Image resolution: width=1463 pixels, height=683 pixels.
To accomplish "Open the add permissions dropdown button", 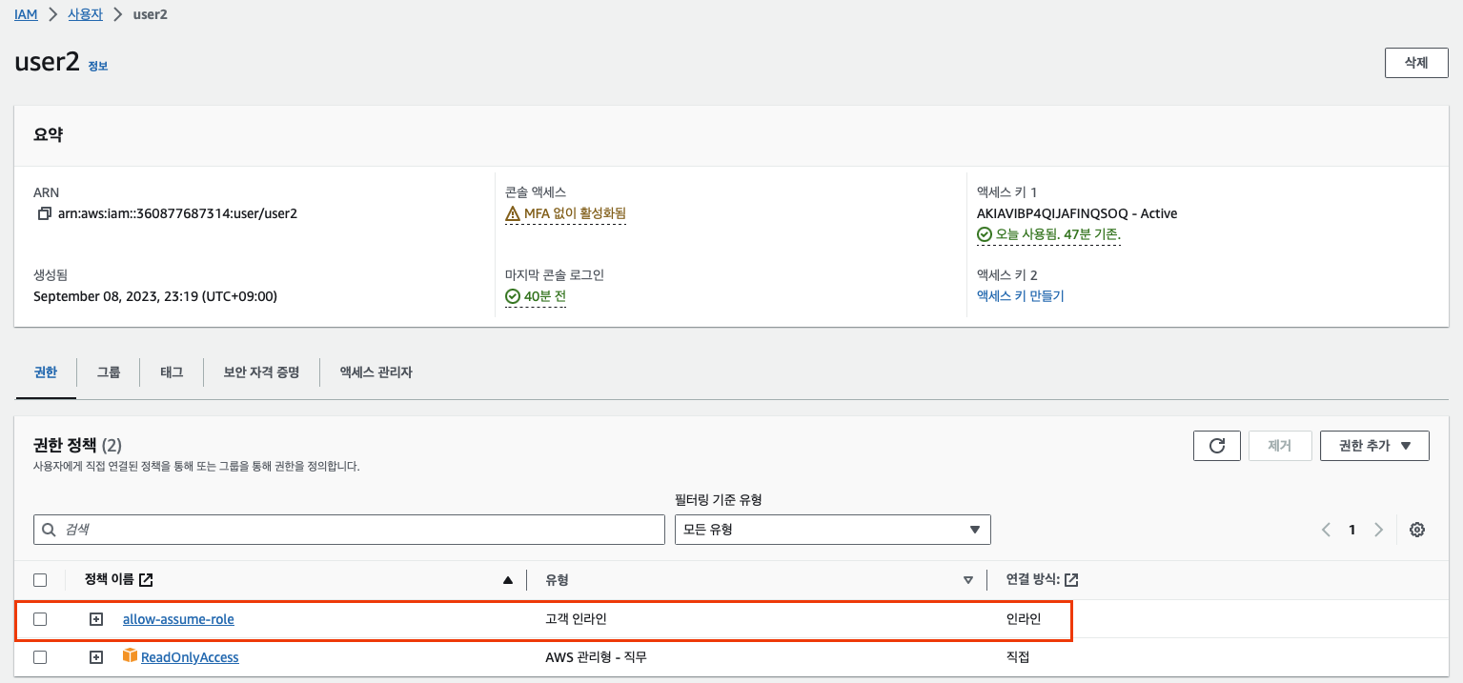I will [1373, 446].
